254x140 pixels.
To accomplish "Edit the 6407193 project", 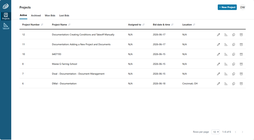I will pyautogui.click(x=218, y=54).
